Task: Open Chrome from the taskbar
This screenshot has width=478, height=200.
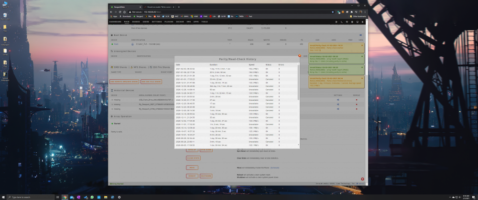Action: tap(65, 197)
